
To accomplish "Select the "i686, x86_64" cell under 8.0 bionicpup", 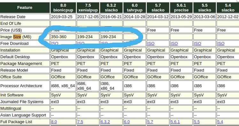I will [63, 86].
